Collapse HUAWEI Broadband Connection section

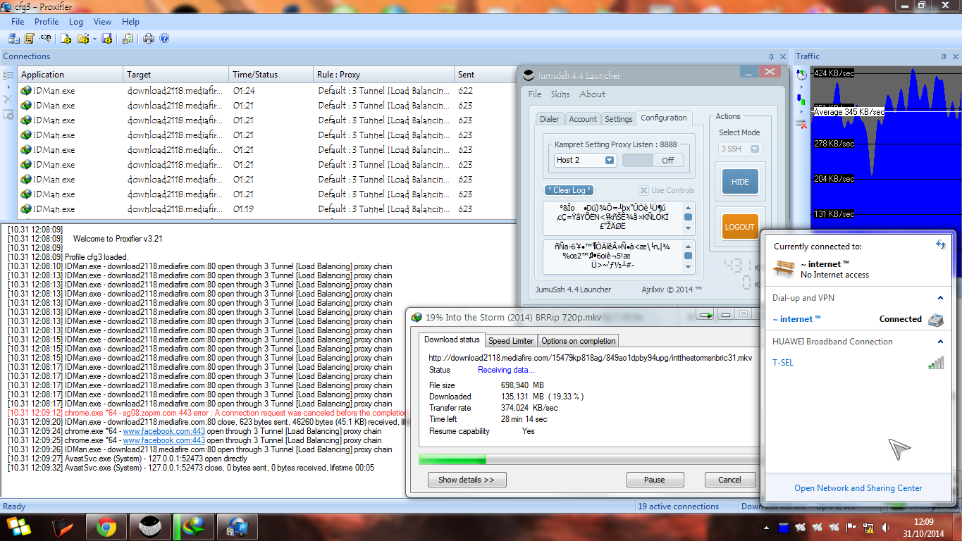click(x=940, y=342)
